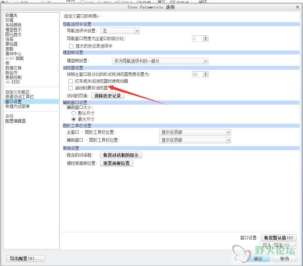The width and height of the screenshot is (303, 266).
Task: Open 配置编辑器
Action: tap(15, 121)
